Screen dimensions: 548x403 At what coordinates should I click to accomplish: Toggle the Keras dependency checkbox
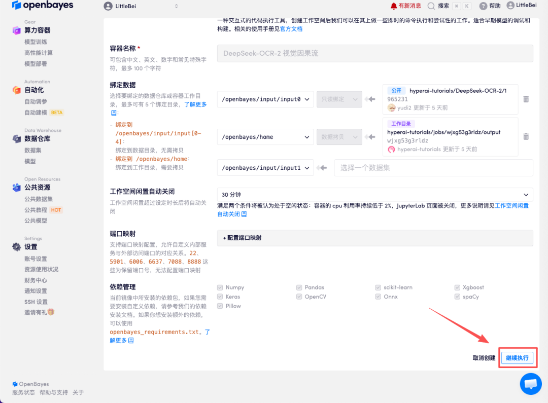pos(220,297)
